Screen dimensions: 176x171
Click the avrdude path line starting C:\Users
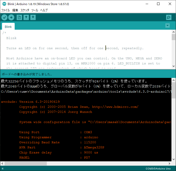pos(86,92)
